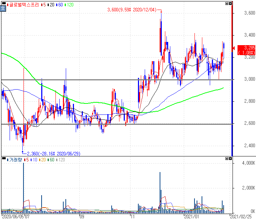This screenshot has height=219, width=256.
Task: Click the start date label 2020/06/05
Action: [13, 217]
